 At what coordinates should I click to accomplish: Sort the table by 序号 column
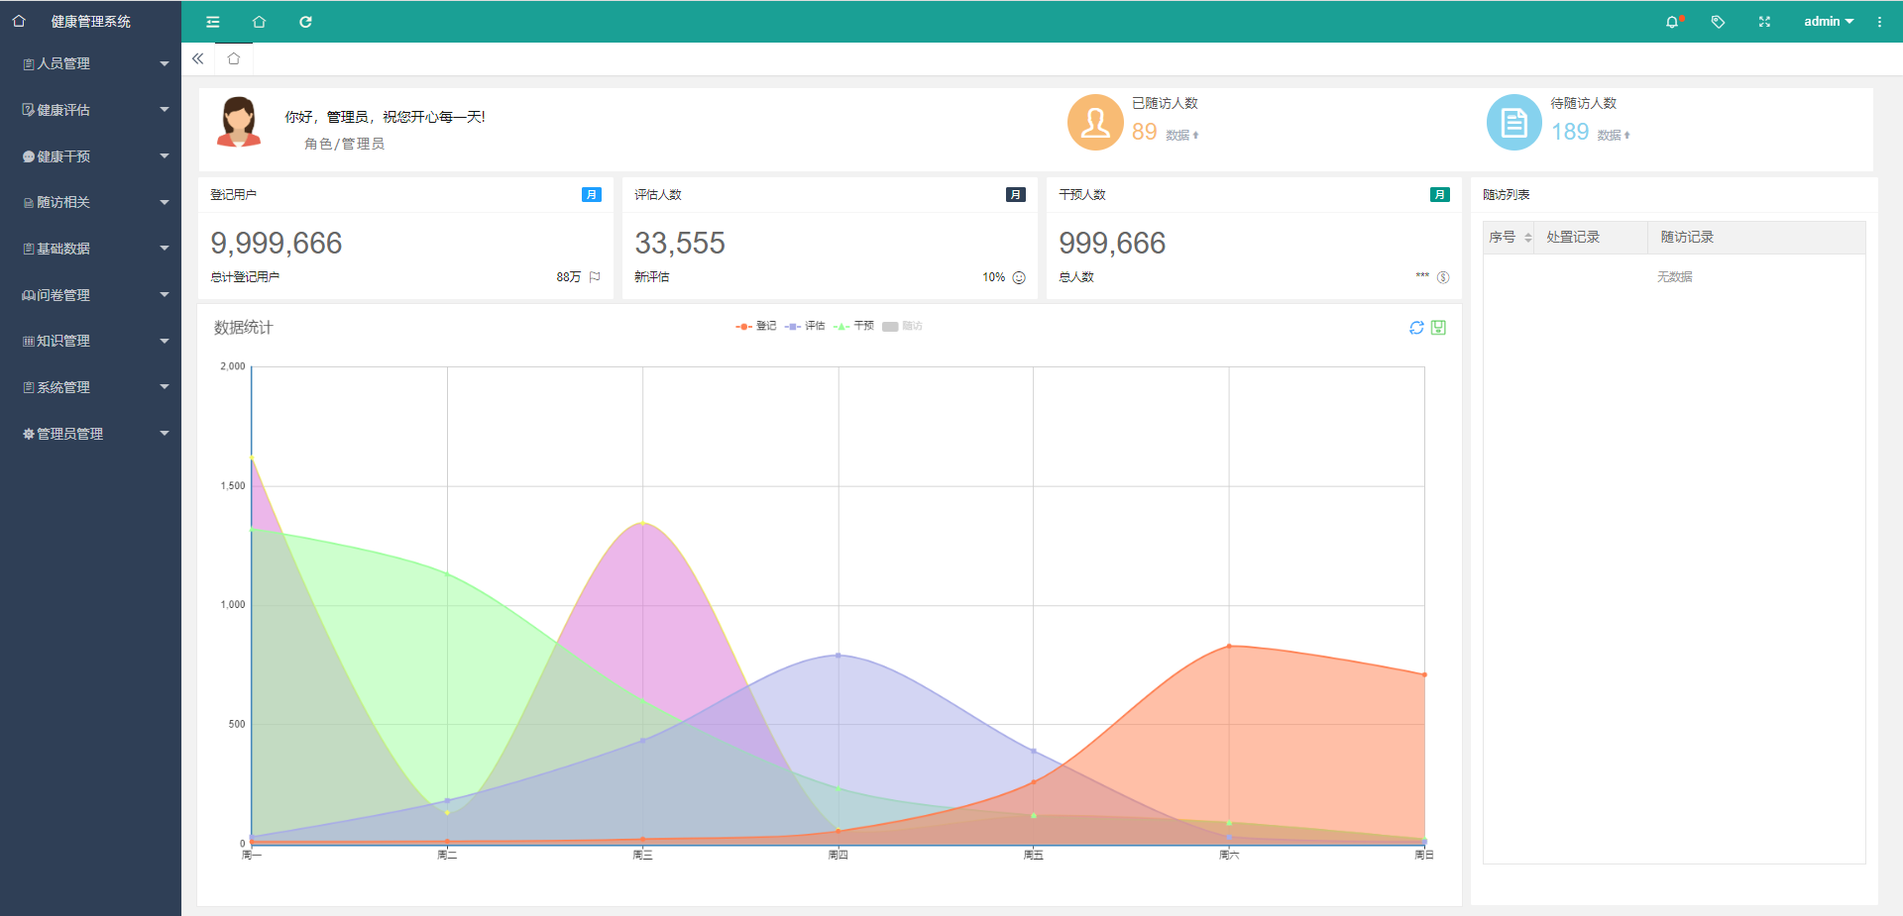[x=1527, y=238]
